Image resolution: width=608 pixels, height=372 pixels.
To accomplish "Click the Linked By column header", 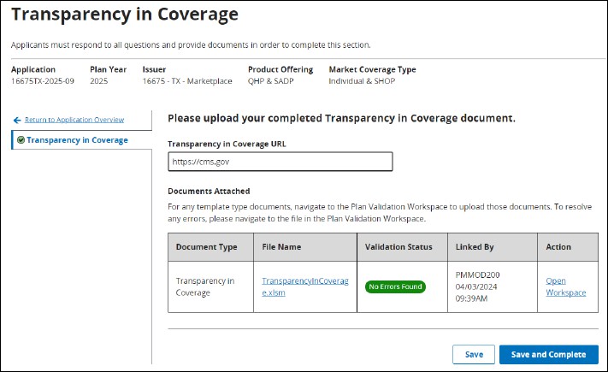I will pos(475,247).
